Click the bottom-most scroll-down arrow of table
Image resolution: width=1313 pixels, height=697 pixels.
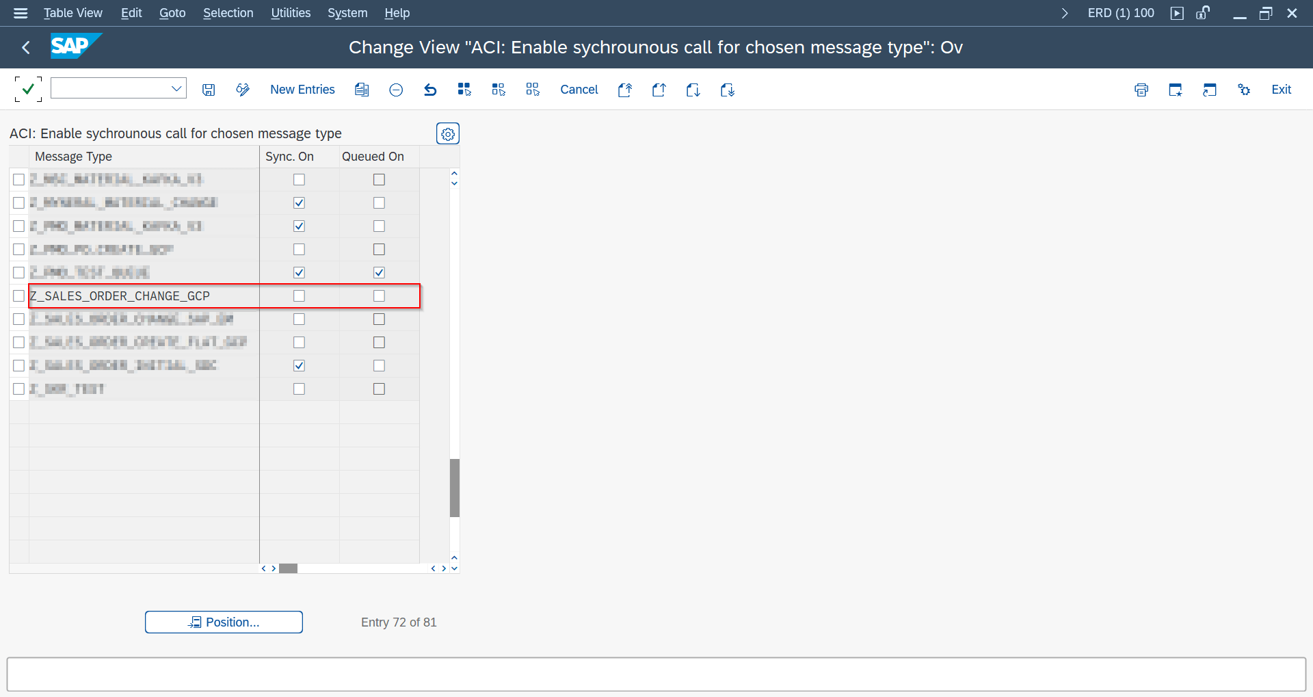[x=454, y=568]
